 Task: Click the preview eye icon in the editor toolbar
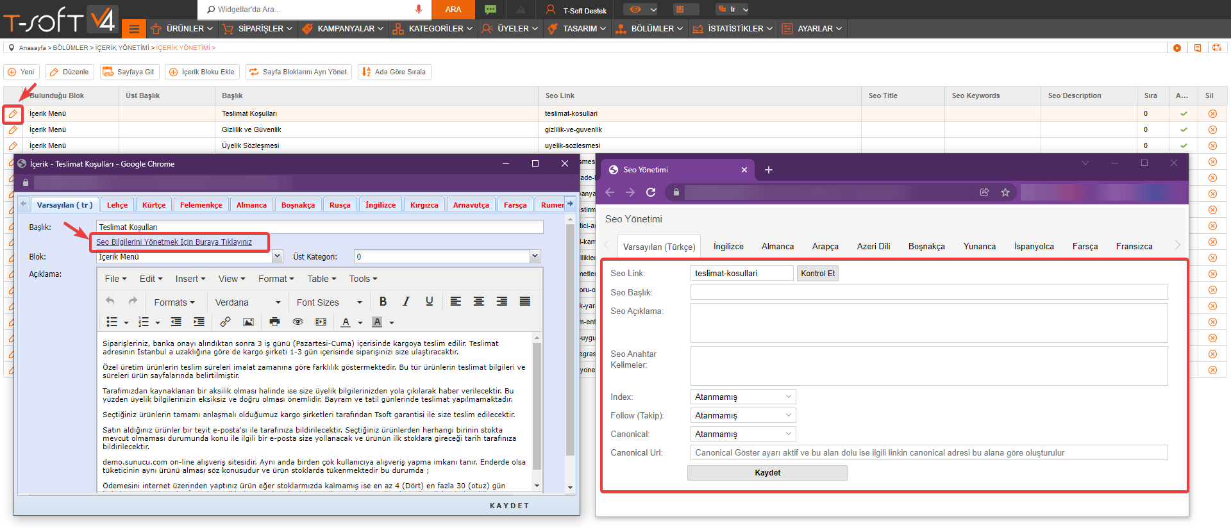[297, 322]
